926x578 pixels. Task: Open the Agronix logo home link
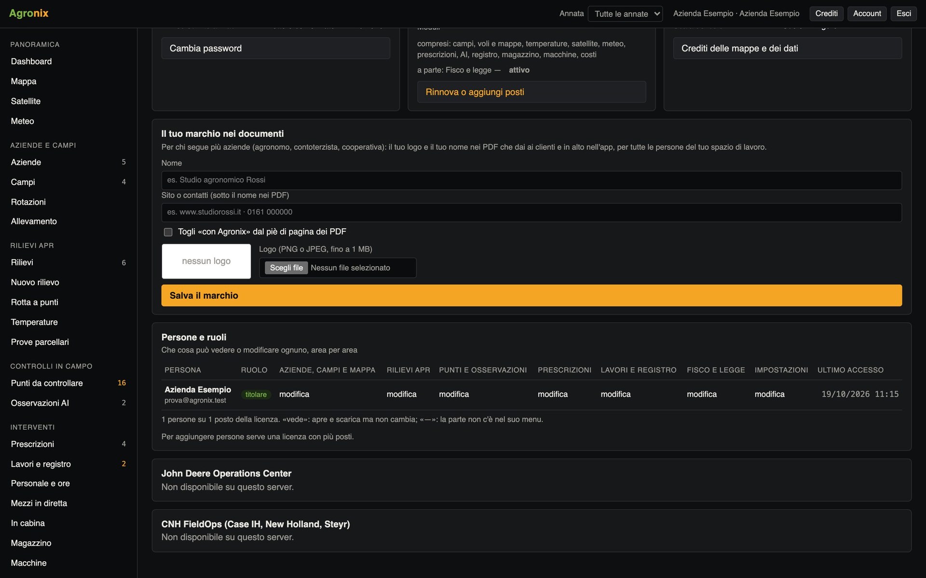pyautogui.click(x=29, y=13)
